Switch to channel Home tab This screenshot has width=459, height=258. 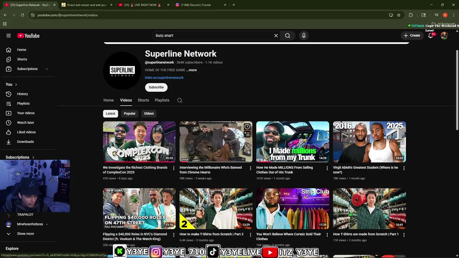tap(109, 100)
